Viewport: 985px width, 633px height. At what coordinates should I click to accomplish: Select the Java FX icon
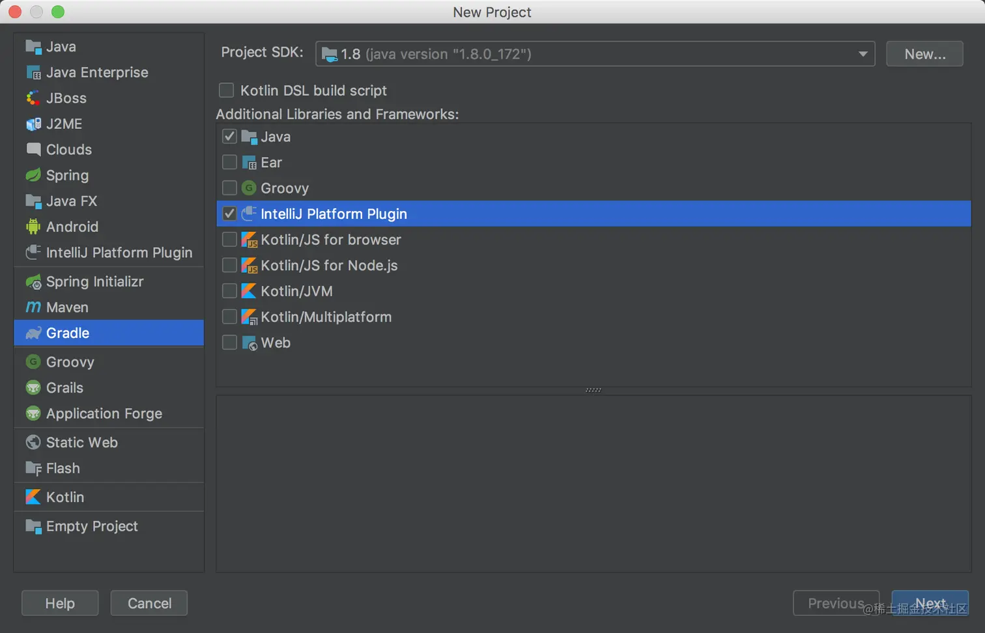pos(33,201)
